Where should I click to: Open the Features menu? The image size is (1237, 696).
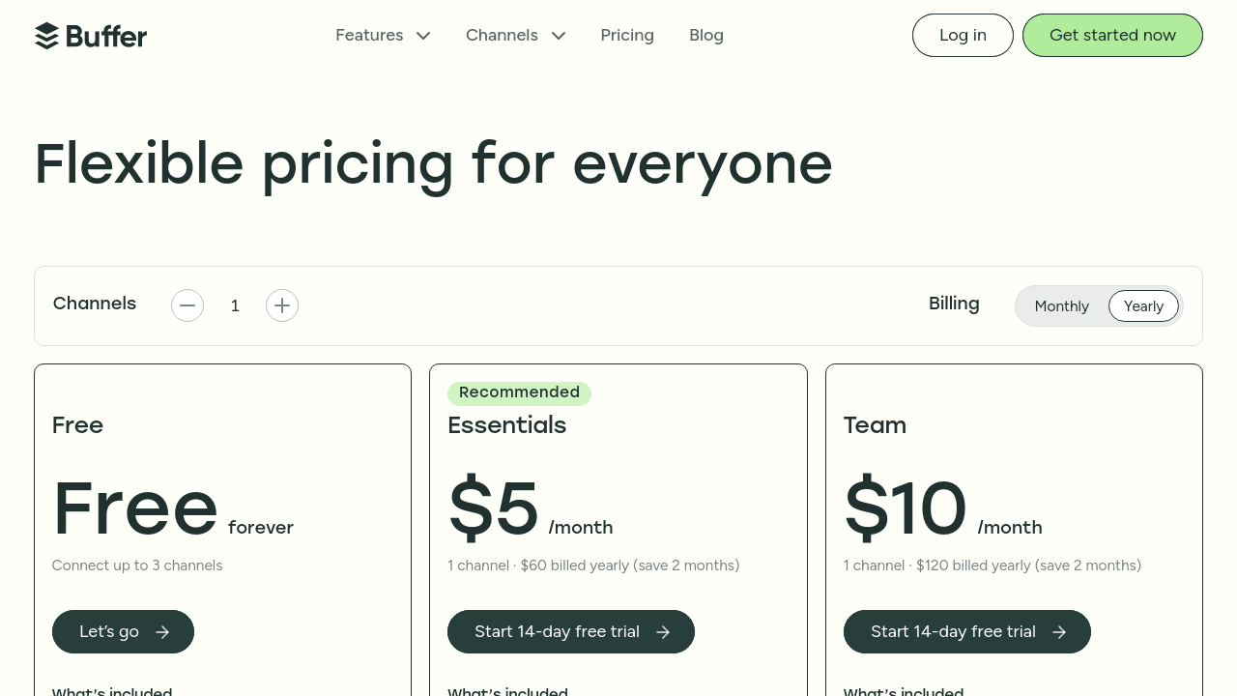click(x=369, y=36)
